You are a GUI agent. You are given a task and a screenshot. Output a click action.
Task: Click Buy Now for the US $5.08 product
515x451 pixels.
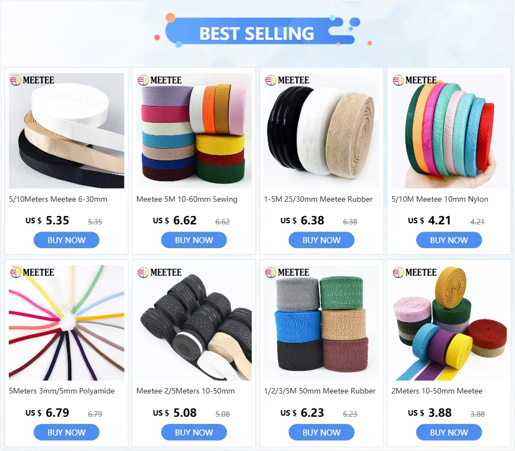click(x=194, y=432)
